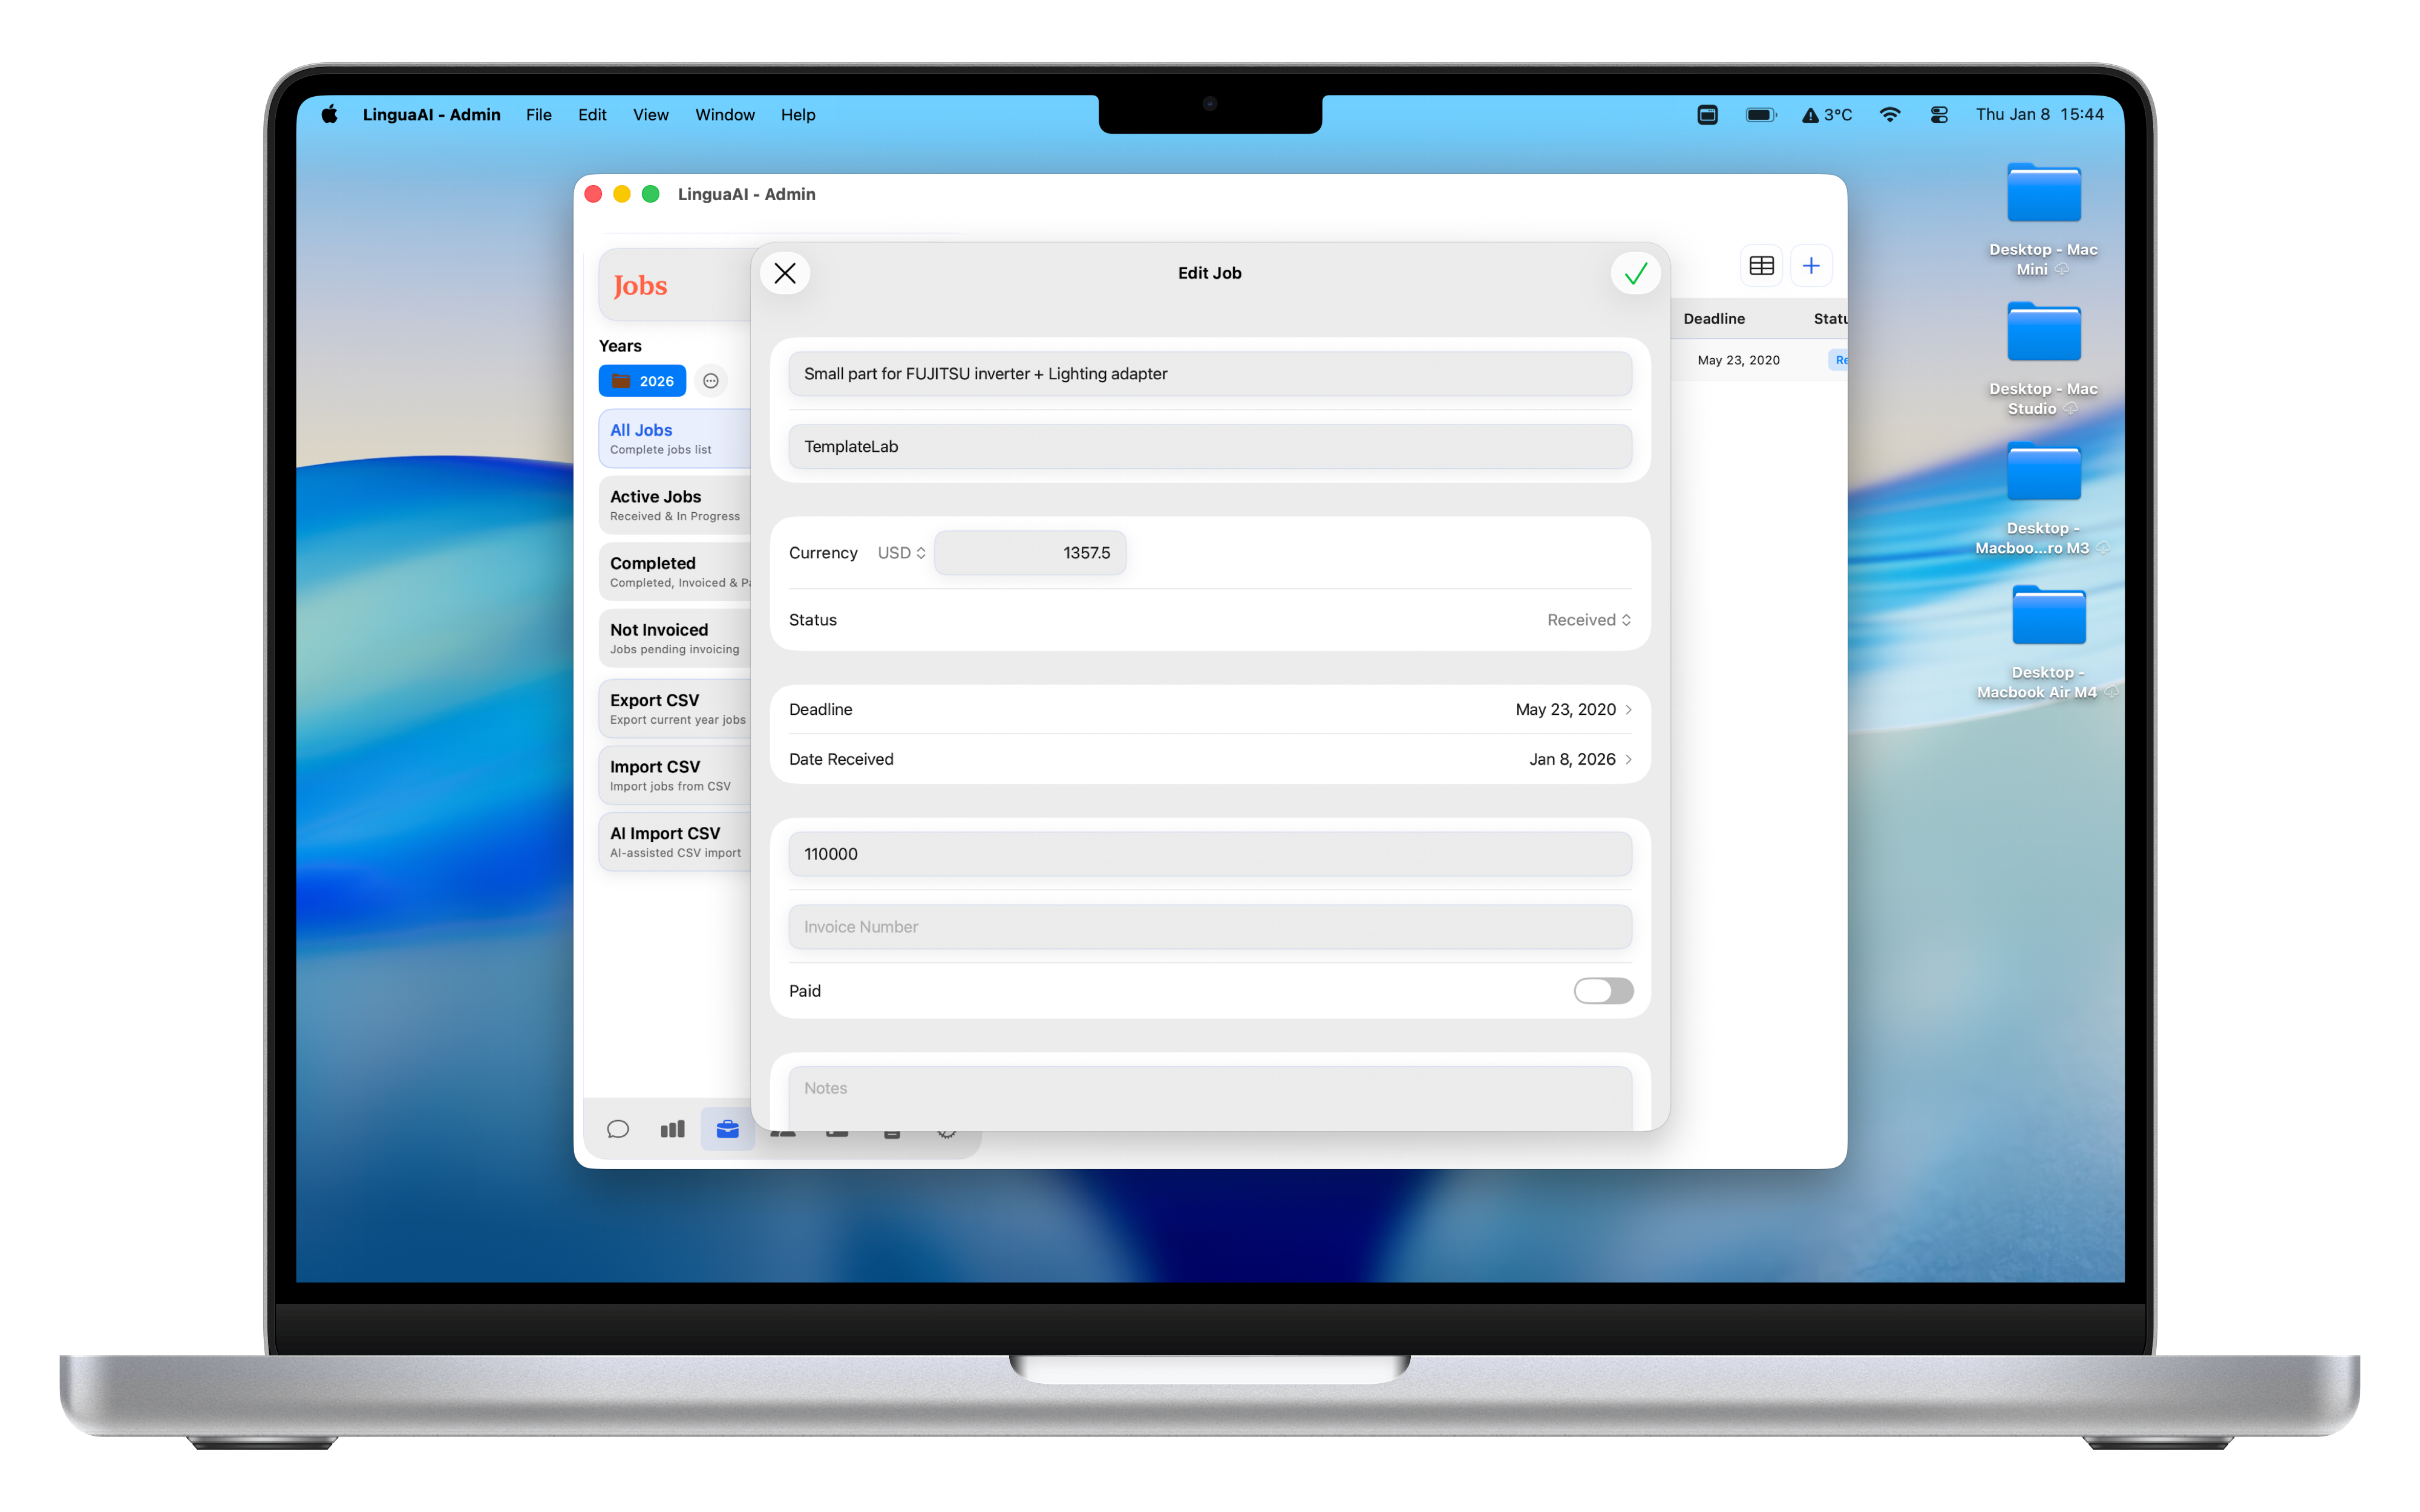Open the chat bubble tab icon
This screenshot has height=1512, width=2420.
[x=618, y=1129]
